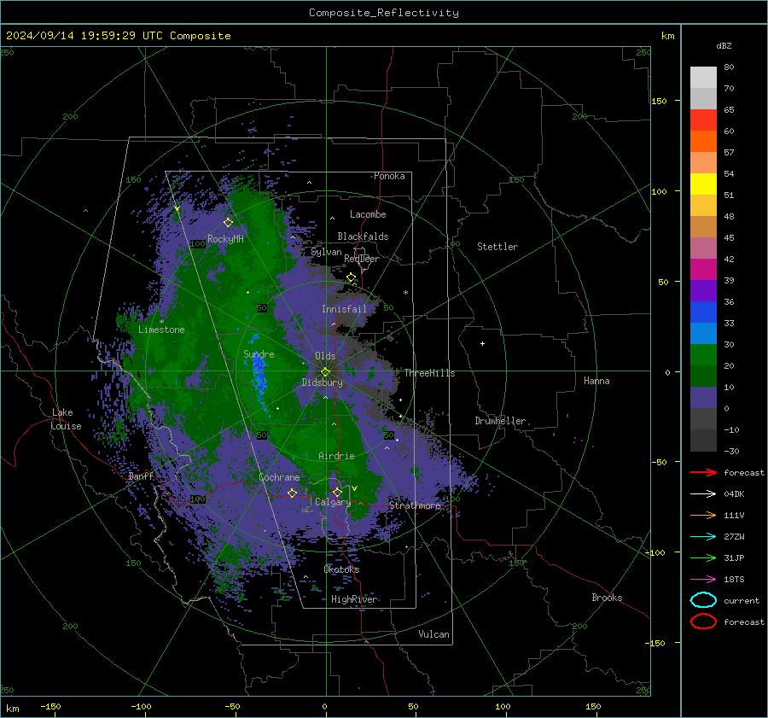Click the km label at top right
Screen dimensions: 768x718
[x=667, y=36]
